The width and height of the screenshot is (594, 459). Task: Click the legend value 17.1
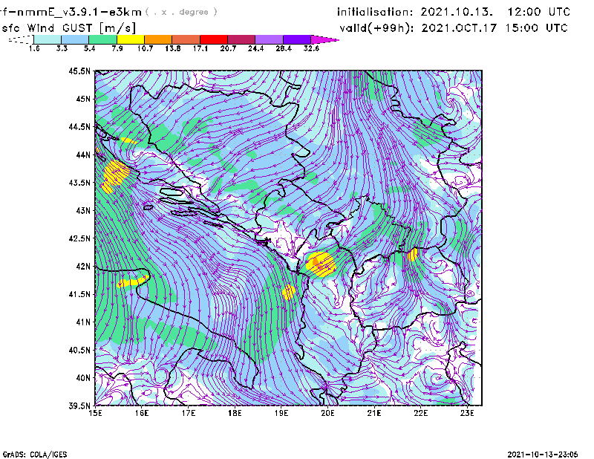coord(200,48)
